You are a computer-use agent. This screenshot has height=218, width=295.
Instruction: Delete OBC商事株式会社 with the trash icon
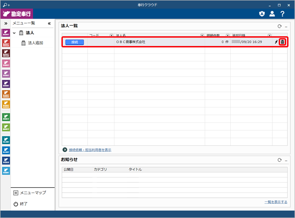click(282, 42)
